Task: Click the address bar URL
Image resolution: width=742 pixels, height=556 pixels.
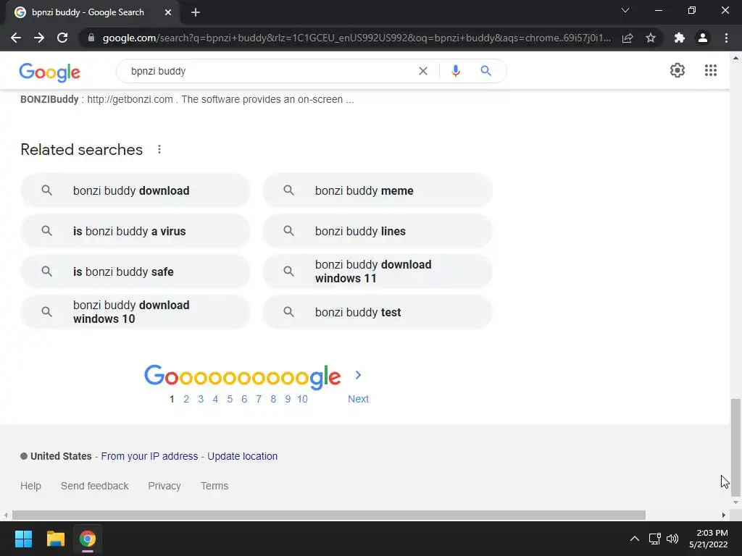Action: [x=357, y=38]
